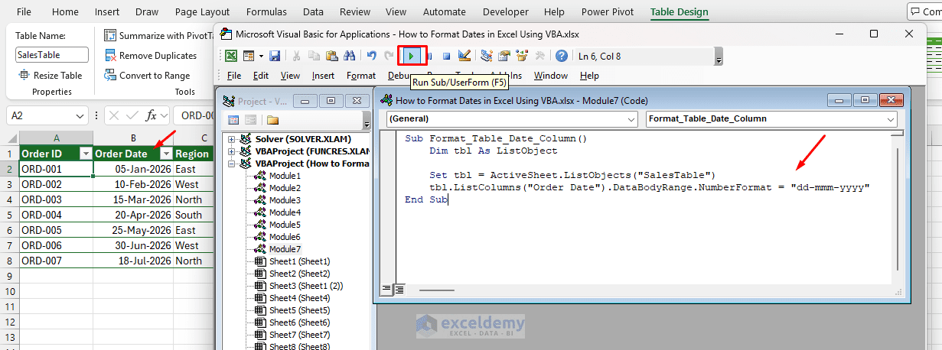Select Module1 in the project tree
The image size is (942, 350).
point(285,176)
